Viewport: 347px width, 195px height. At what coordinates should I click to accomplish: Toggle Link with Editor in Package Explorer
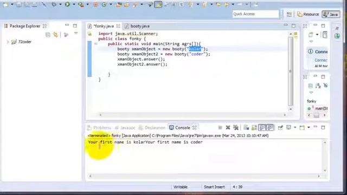pyautogui.click(x=55, y=35)
